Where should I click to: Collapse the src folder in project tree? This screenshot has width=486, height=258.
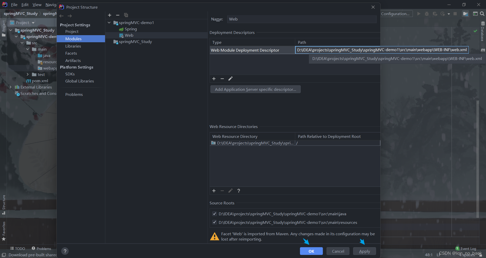(22, 43)
